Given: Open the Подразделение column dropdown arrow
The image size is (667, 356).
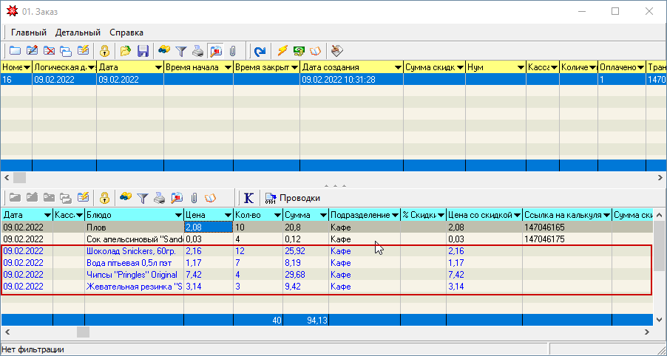Looking at the screenshot, I should 394,215.
